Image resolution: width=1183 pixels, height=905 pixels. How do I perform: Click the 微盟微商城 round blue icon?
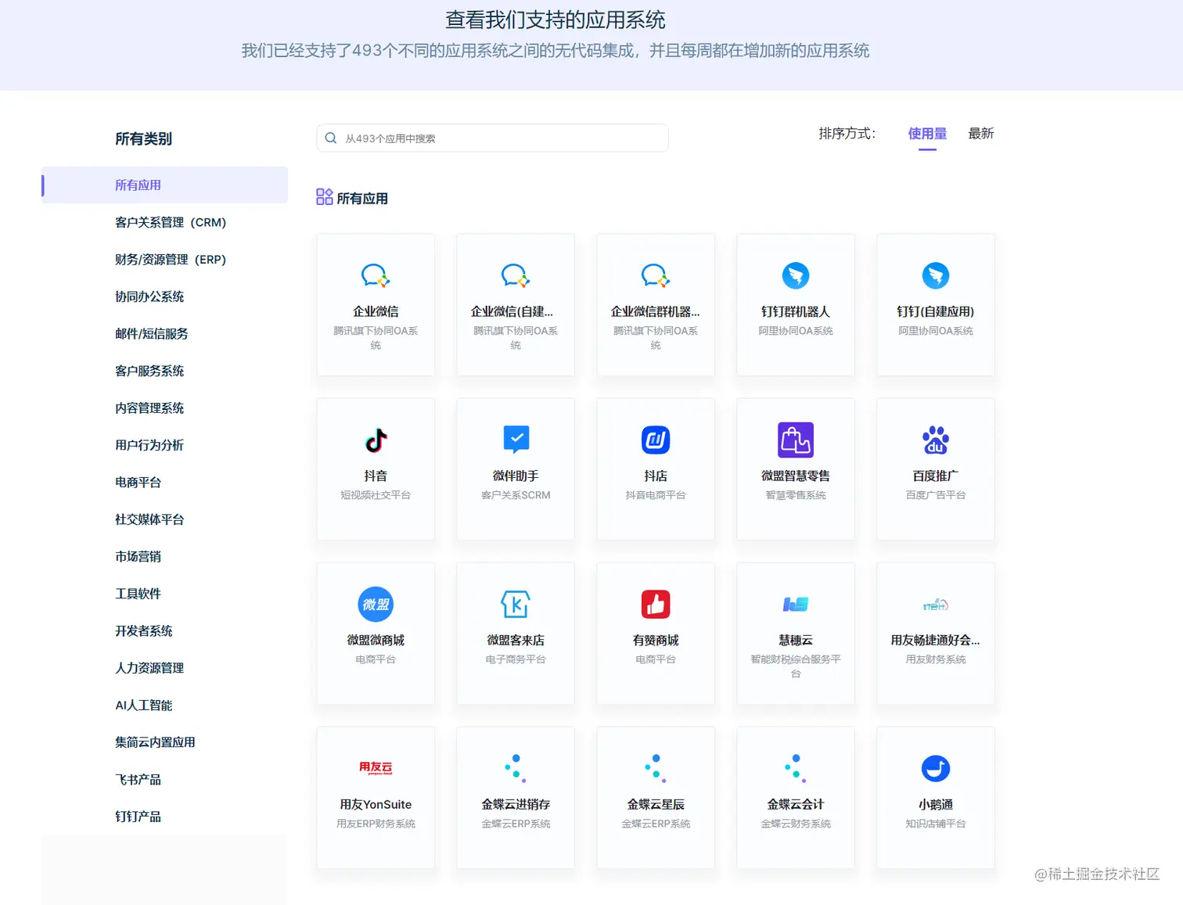coord(376,604)
